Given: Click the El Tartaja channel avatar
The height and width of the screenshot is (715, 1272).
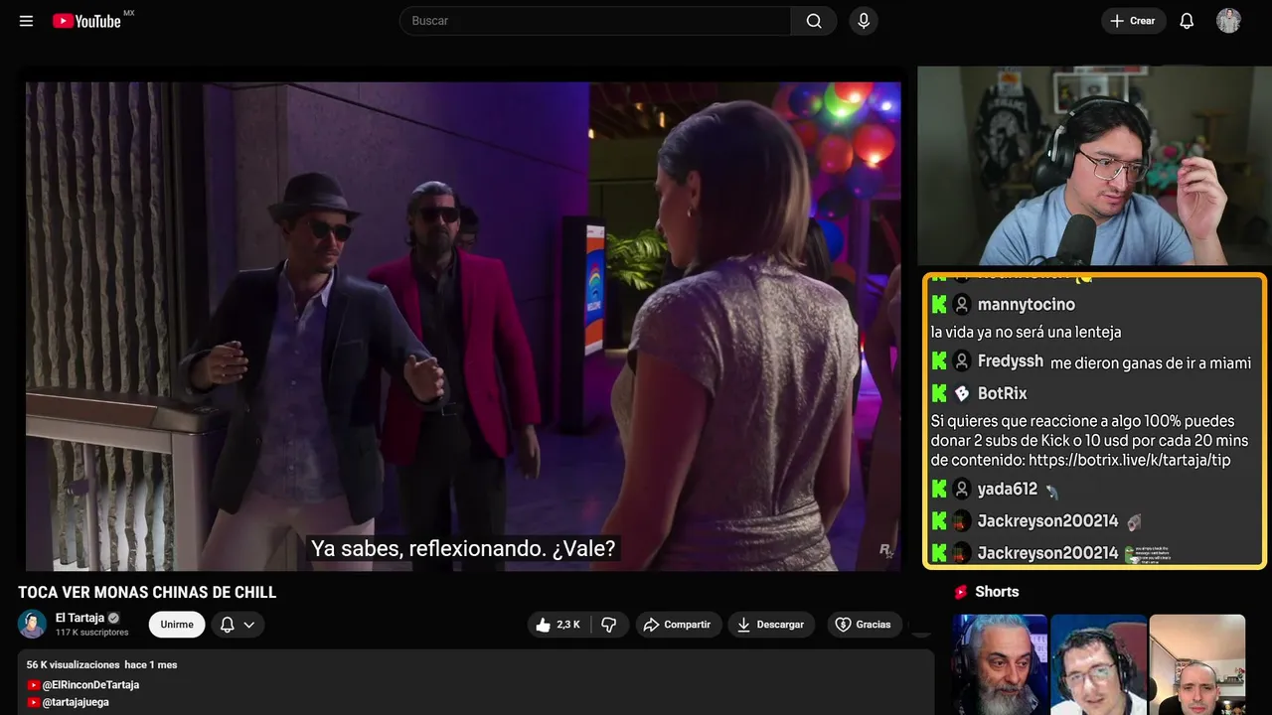Looking at the screenshot, I should click(33, 625).
